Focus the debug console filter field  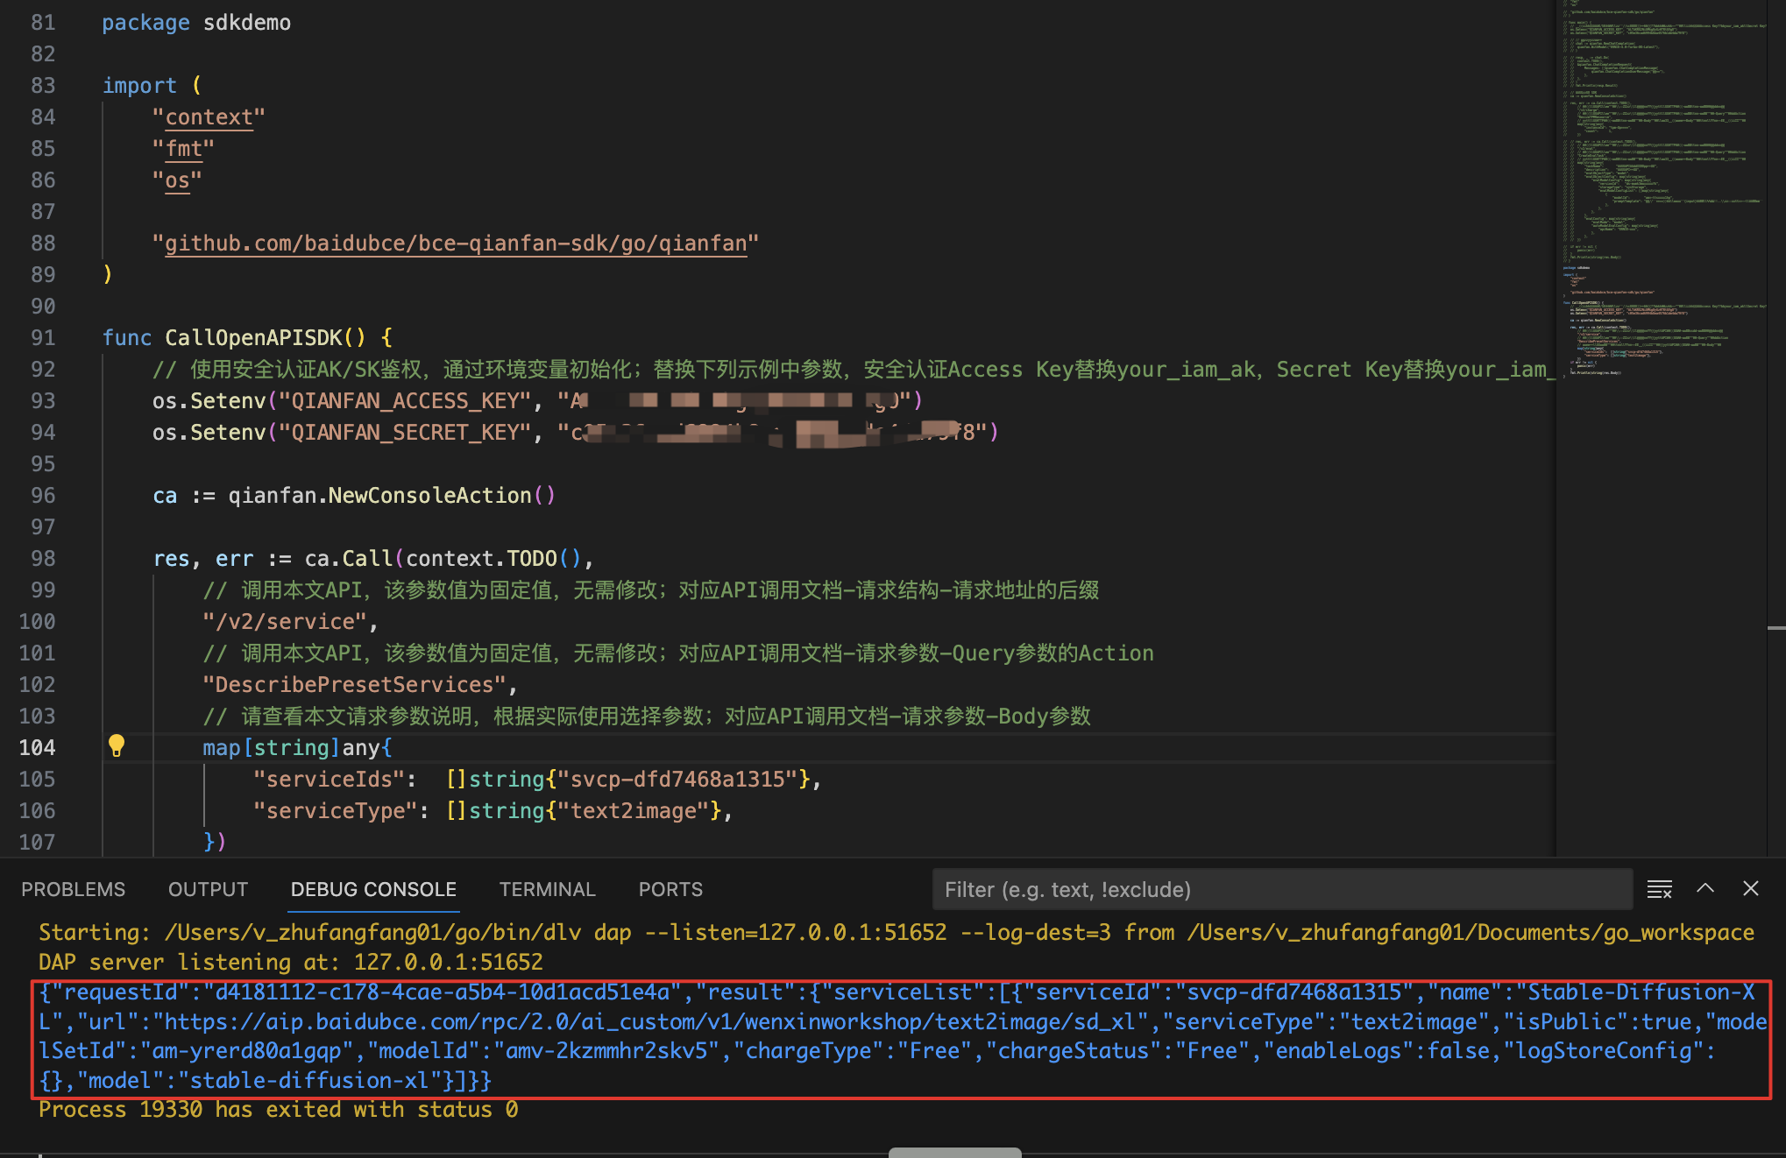[x=1282, y=890]
